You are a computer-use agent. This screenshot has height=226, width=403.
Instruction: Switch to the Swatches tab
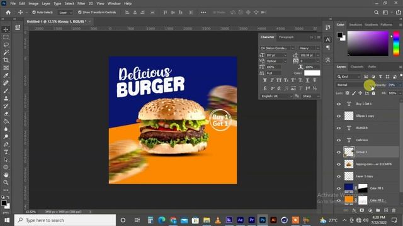355,24
